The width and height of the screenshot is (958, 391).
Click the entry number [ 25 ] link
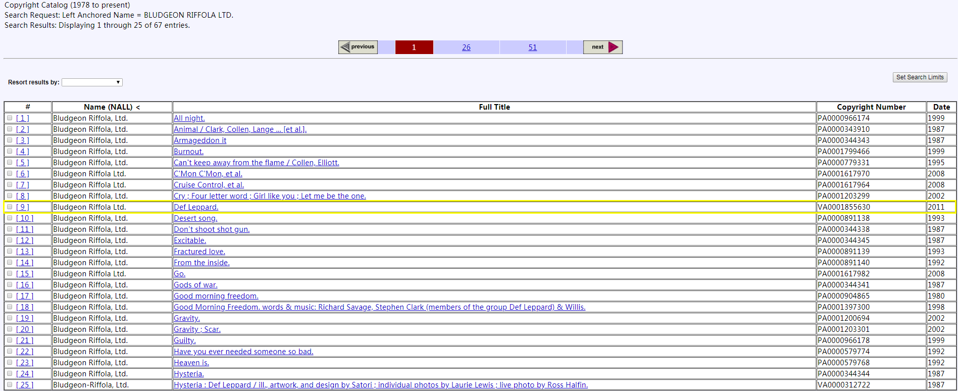[x=25, y=385]
